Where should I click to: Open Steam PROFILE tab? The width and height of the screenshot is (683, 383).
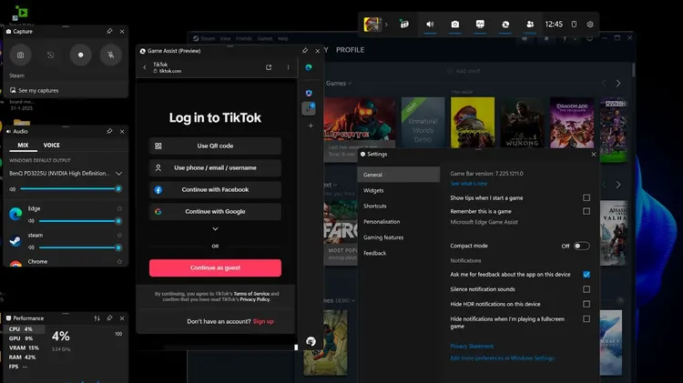pos(351,50)
